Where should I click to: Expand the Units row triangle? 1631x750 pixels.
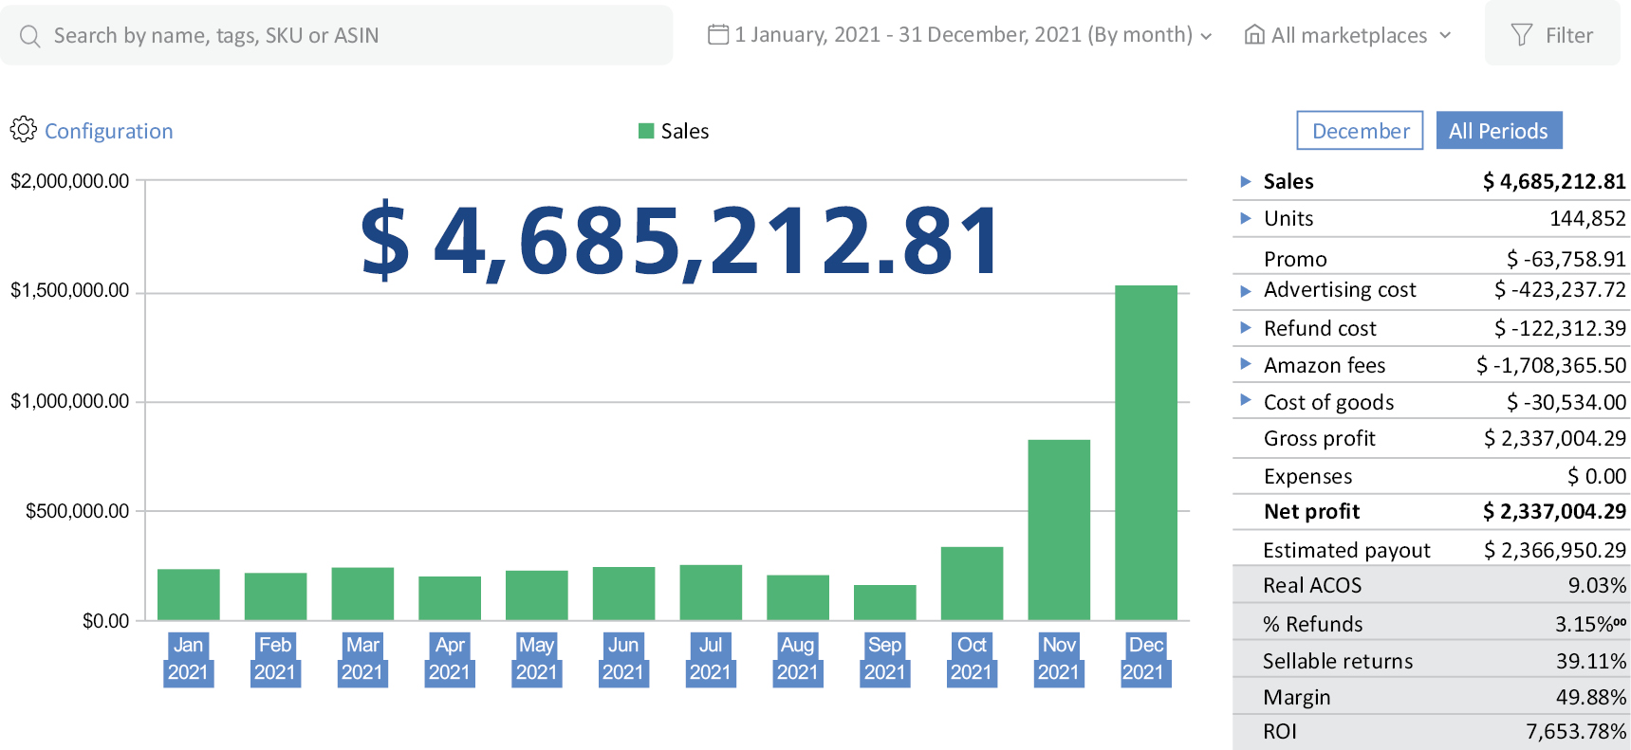1246,218
